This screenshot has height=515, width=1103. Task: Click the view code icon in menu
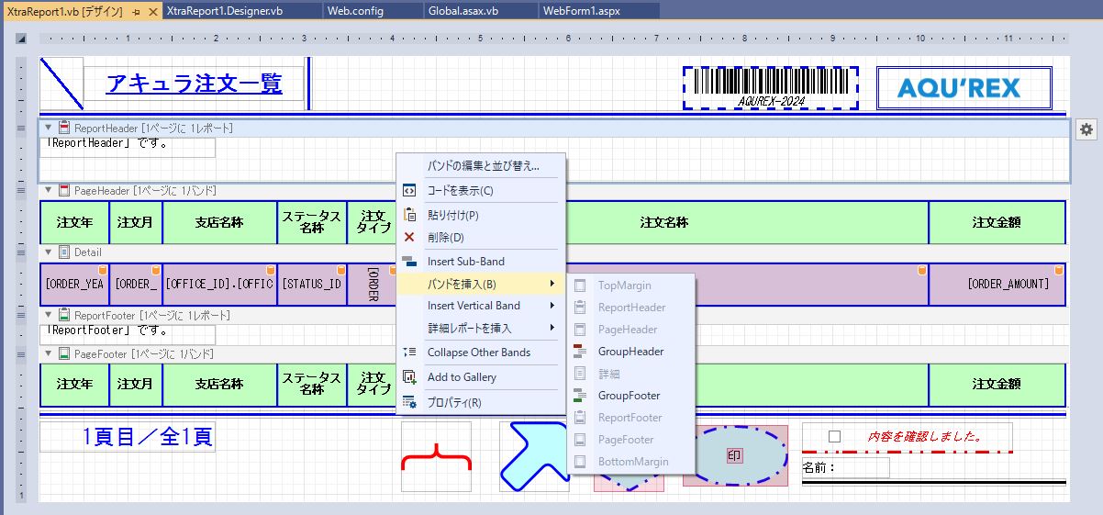tap(409, 191)
